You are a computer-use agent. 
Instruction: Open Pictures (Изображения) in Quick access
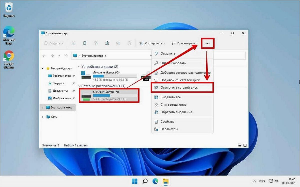61,98
